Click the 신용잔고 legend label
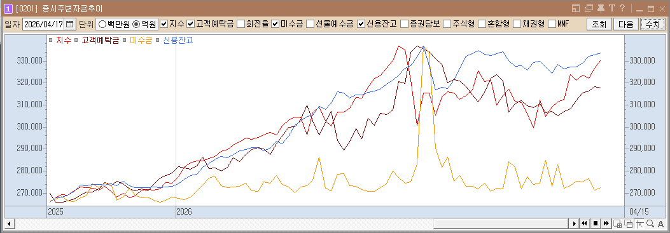 pos(178,41)
